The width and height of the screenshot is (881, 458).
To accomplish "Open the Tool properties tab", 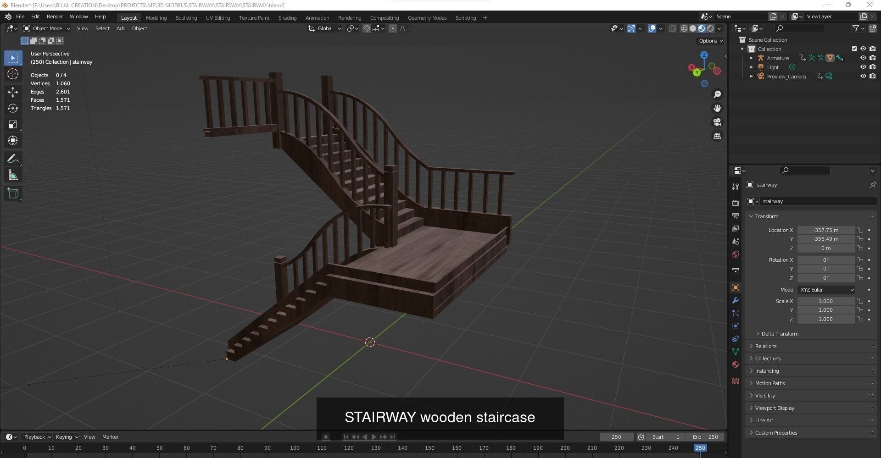I will pyautogui.click(x=736, y=186).
